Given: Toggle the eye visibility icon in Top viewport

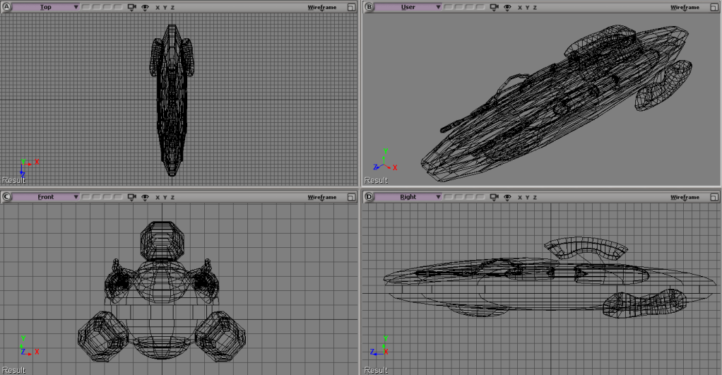Looking at the screenshot, I should click(145, 8).
